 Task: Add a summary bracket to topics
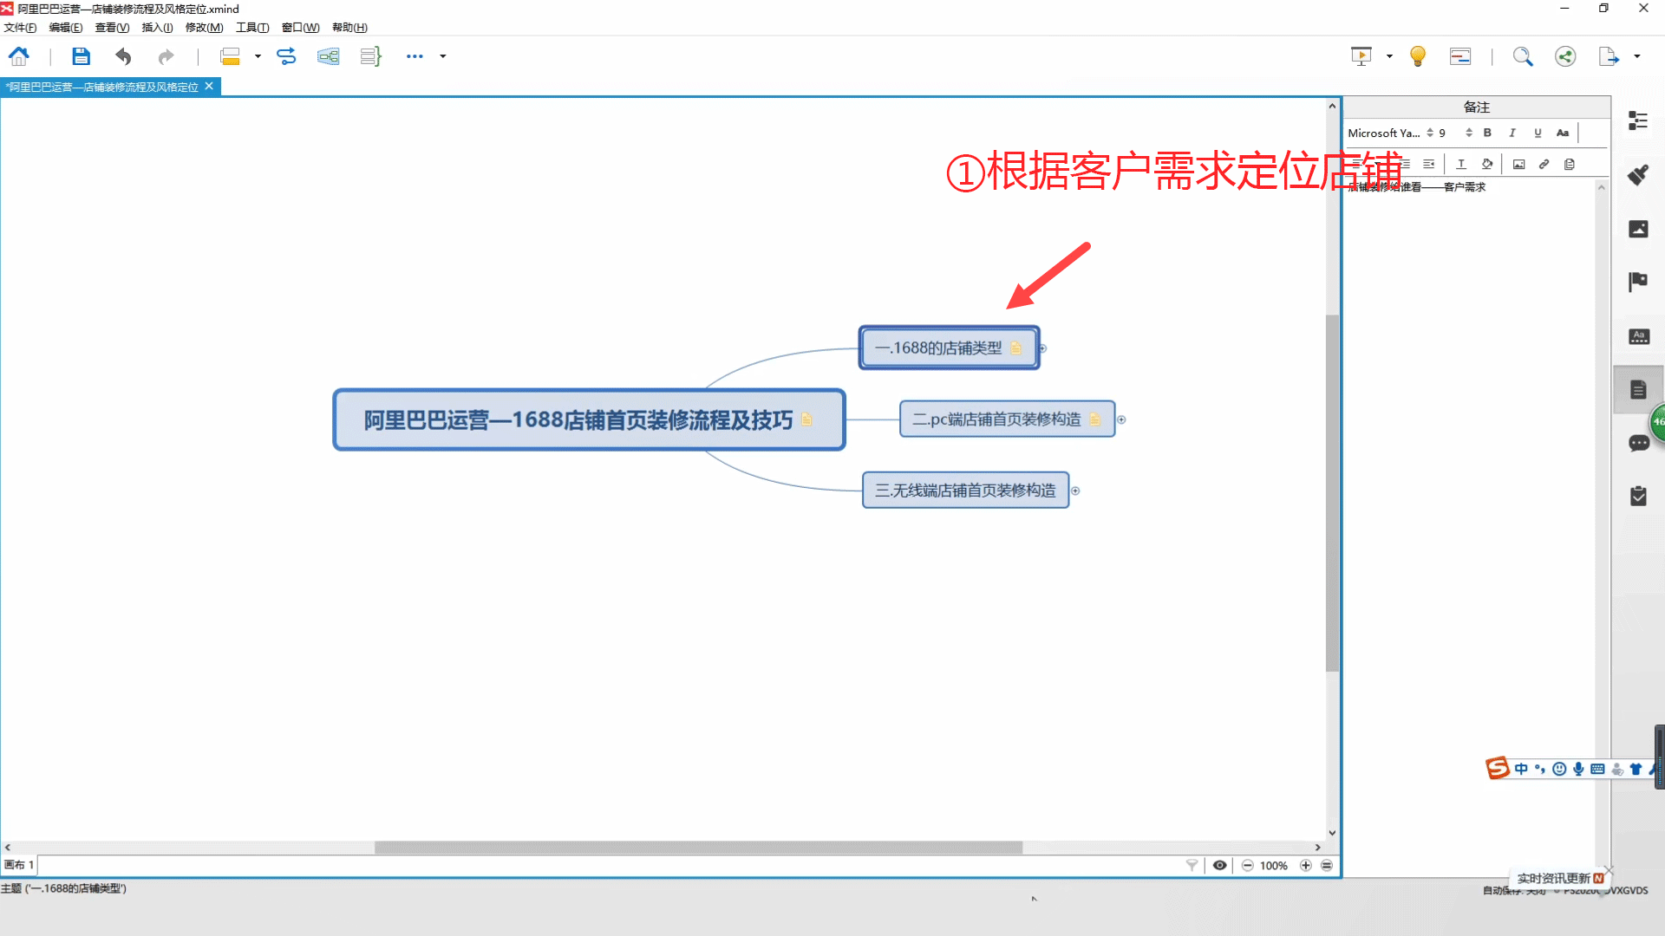pyautogui.click(x=371, y=57)
